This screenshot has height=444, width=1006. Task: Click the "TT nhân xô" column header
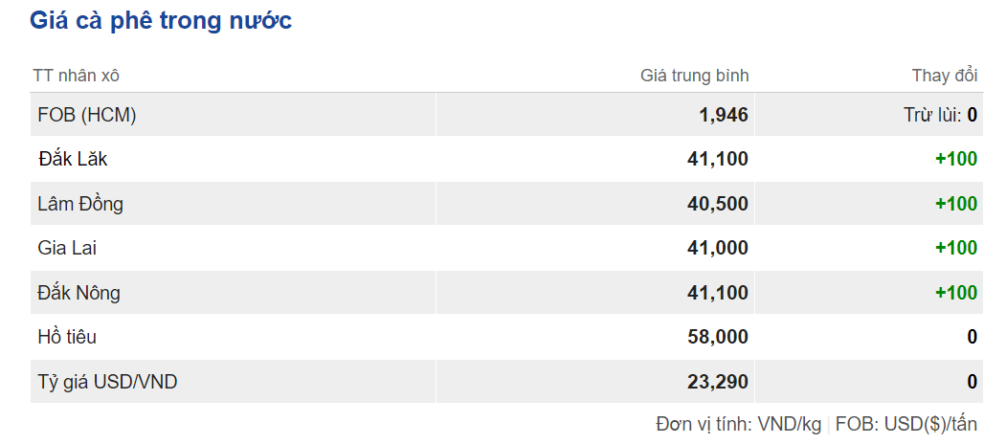(77, 76)
